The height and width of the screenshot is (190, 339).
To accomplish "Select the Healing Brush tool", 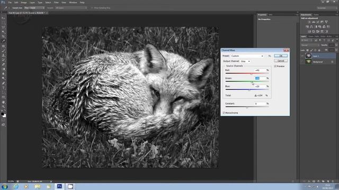I will 3,46.
